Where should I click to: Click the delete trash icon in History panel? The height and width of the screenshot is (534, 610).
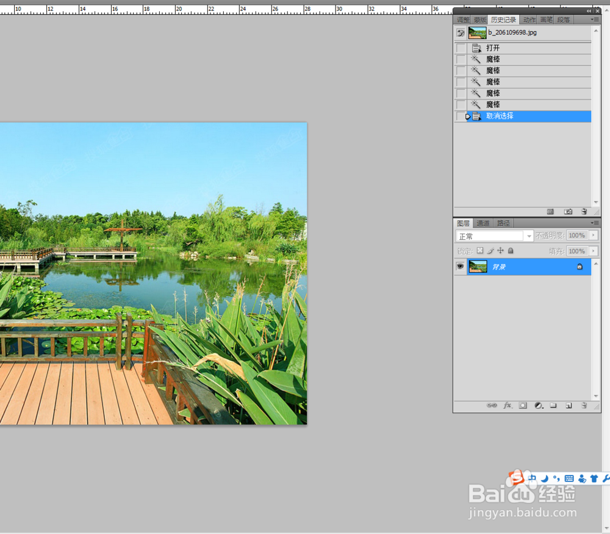click(584, 212)
